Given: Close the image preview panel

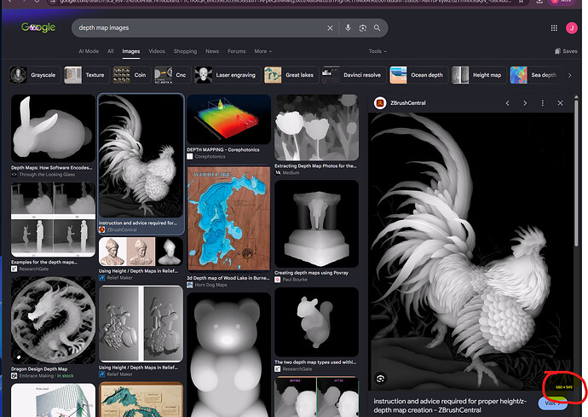Looking at the screenshot, I should 560,103.
